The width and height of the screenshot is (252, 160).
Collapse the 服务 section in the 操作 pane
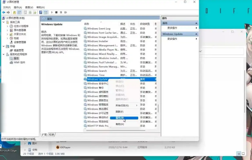[196, 23]
